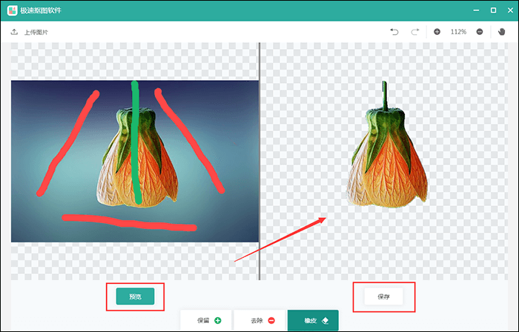Select the 去除 remove brush tool
Screen dimensions: 519x332
pyautogui.click(x=260, y=320)
